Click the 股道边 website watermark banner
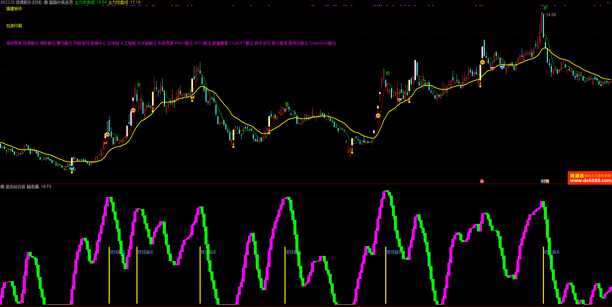The image size is (612, 307). pyautogui.click(x=590, y=178)
